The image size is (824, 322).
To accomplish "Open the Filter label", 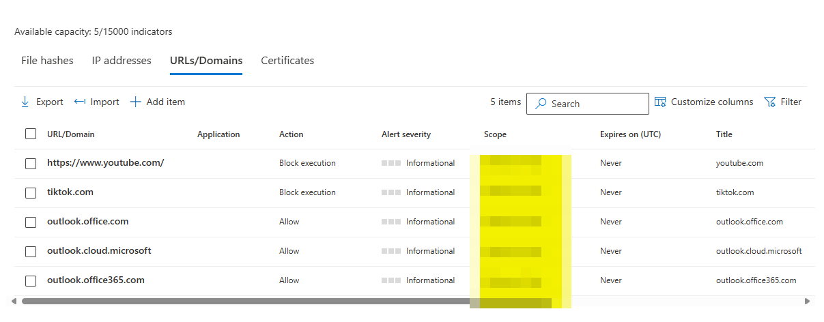I will click(791, 102).
